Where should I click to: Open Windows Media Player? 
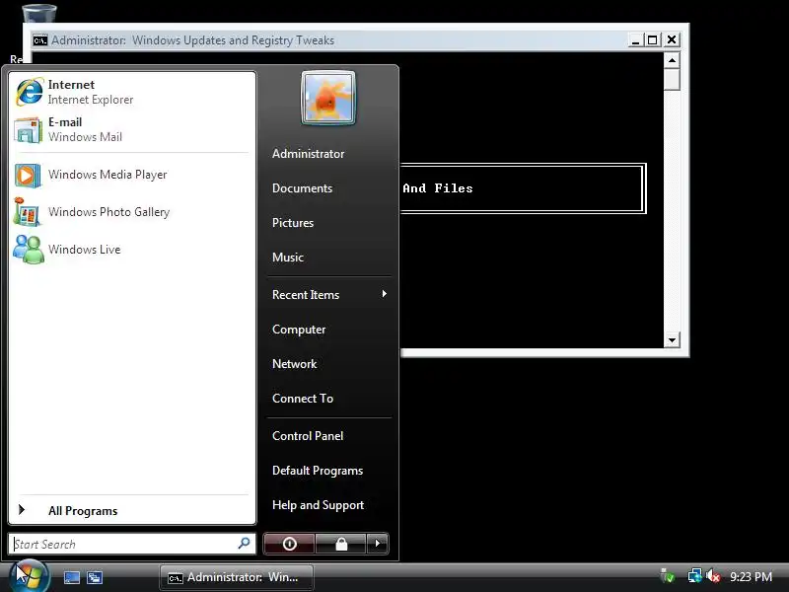pyautogui.click(x=132, y=175)
